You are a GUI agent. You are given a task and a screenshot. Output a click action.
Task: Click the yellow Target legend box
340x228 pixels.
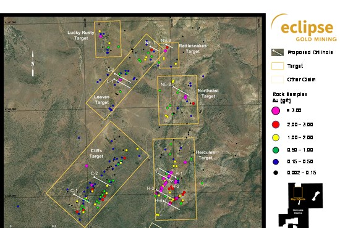pyautogui.click(x=278, y=66)
